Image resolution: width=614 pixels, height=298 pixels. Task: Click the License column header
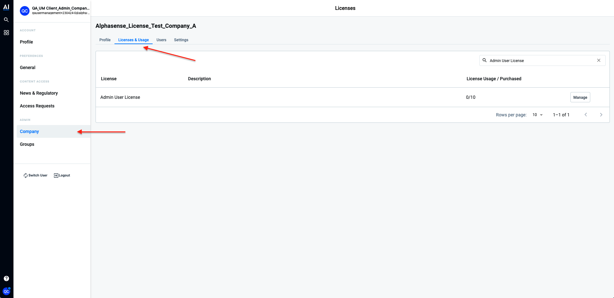[x=109, y=79]
